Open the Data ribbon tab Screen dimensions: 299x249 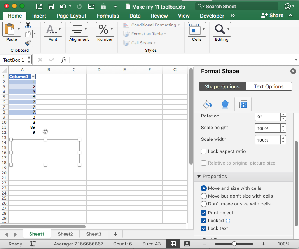[x=135, y=16]
